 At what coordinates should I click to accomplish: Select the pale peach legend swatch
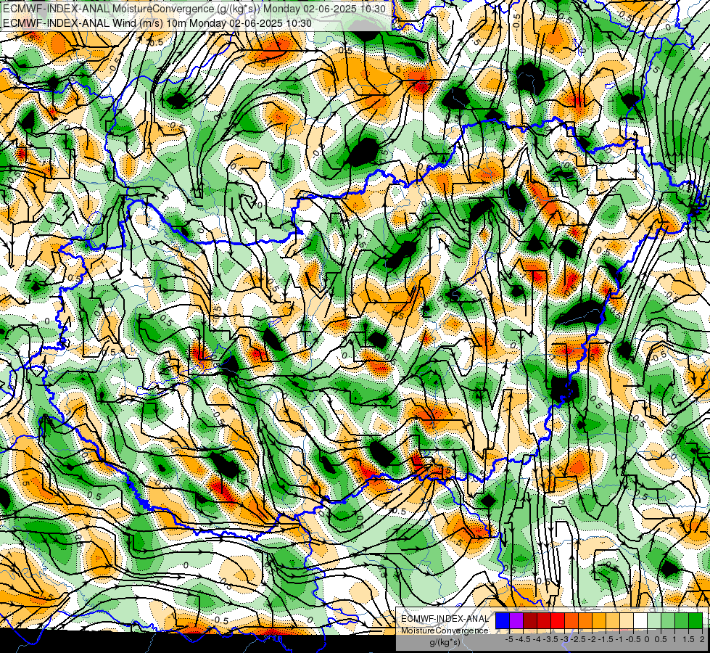[627, 621]
